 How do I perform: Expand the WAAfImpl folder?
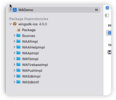(x=14, y=41)
